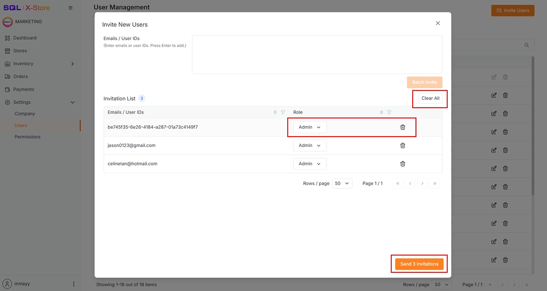
Task: Open Role dropdown for celinetan@hotmail.com
Action: pos(310,164)
